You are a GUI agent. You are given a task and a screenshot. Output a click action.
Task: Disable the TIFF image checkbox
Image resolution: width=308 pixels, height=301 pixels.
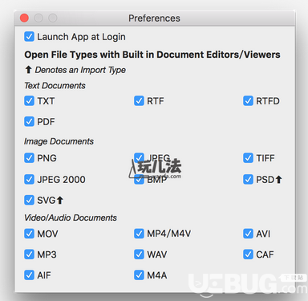pos(248,158)
